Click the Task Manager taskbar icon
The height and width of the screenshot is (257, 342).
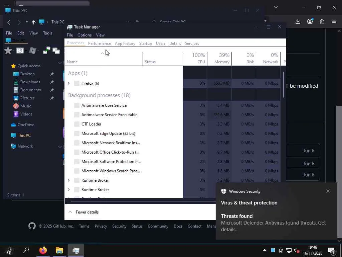click(x=76, y=250)
